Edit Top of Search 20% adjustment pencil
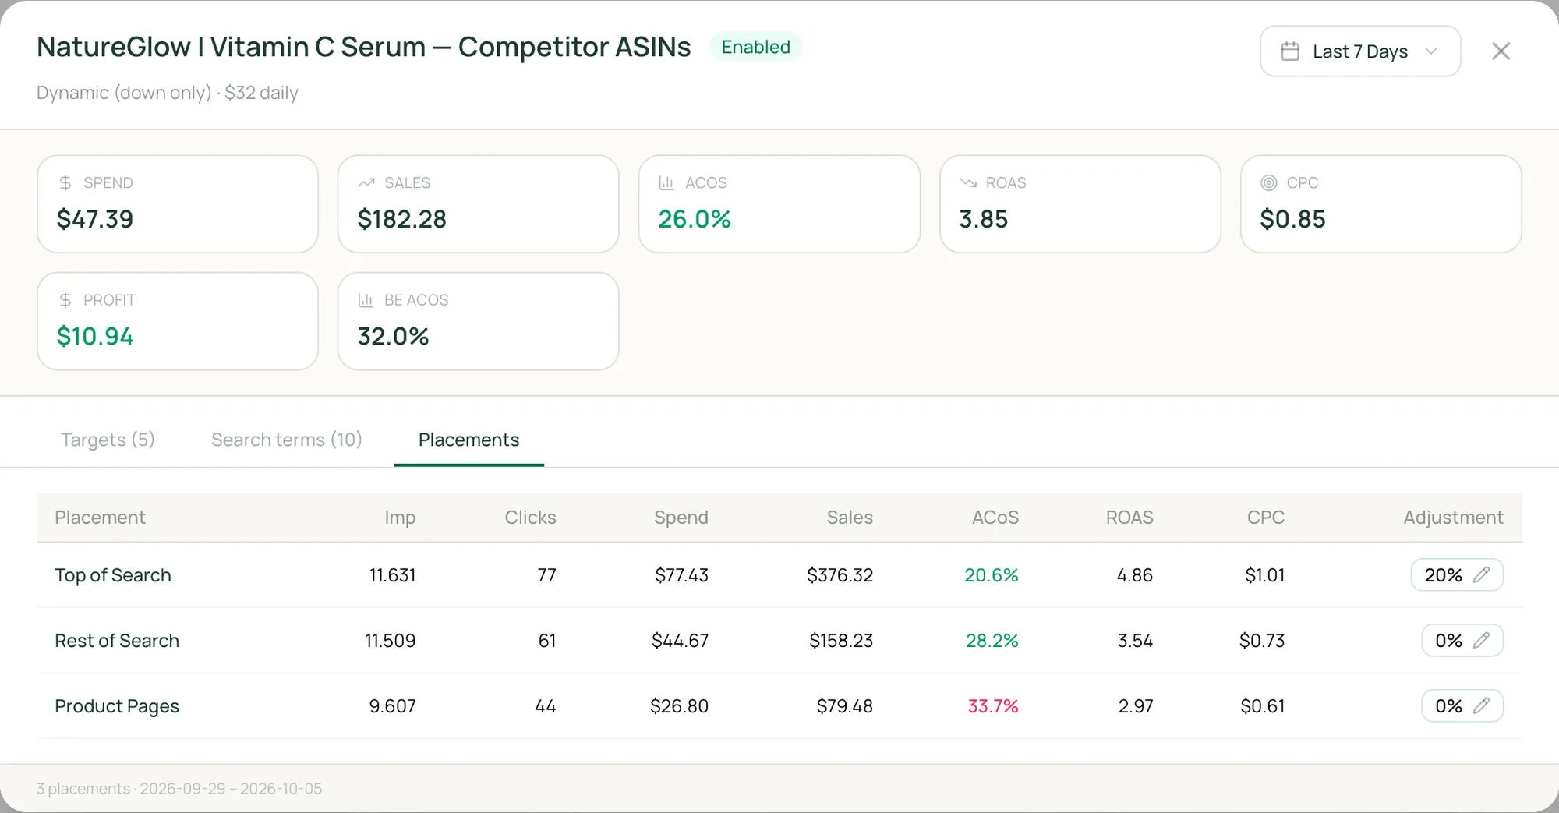 tap(1482, 575)
